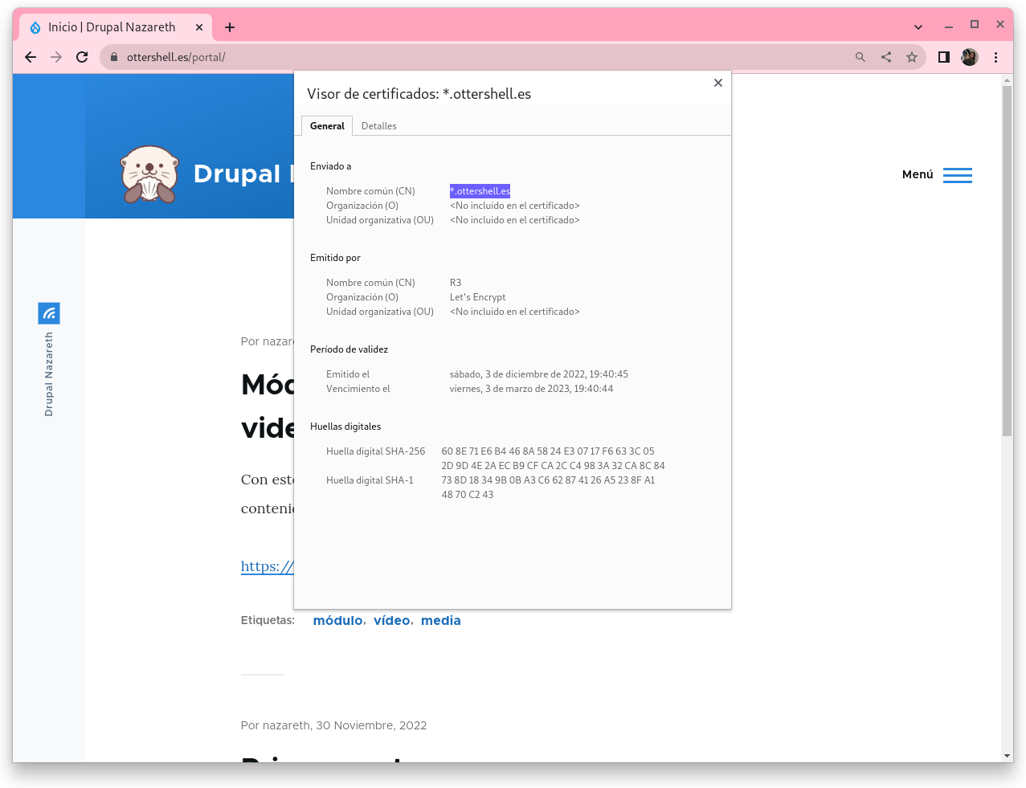Open the Menú hamburger navigation

(x=957, y=175)
